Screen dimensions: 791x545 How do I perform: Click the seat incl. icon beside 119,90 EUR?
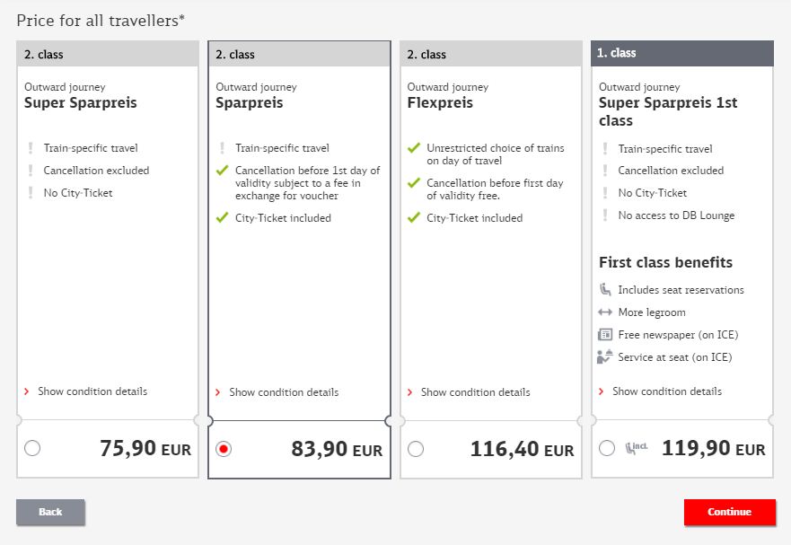click(637, 448)
